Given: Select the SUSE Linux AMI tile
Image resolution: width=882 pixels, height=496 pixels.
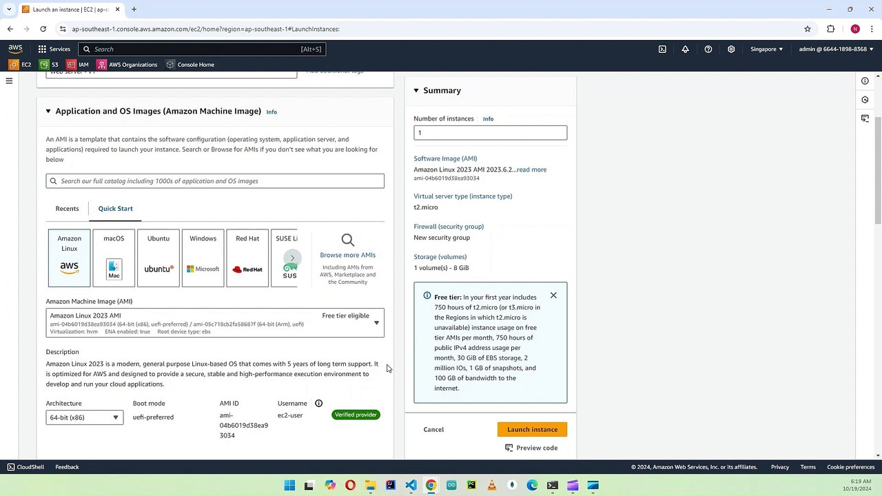Looking at the screenshot, I should click(285, 258).
